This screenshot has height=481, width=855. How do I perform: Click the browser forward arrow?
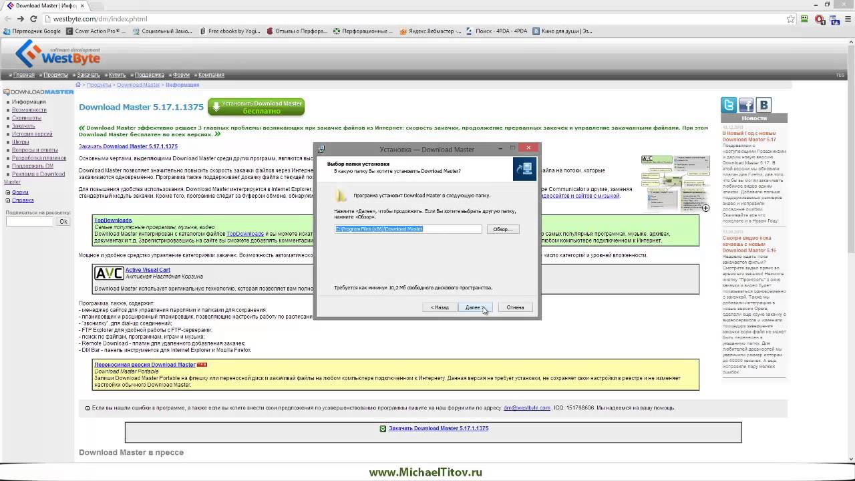20,19
